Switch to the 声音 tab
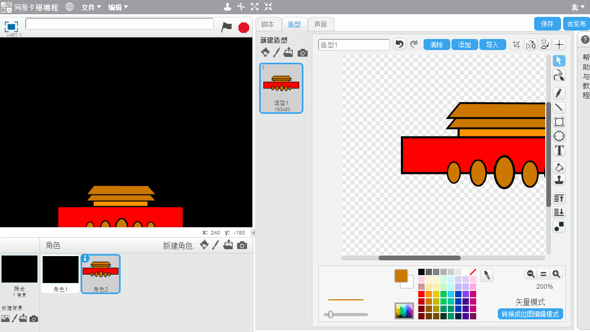590x332 pixels. coord(321,24)
